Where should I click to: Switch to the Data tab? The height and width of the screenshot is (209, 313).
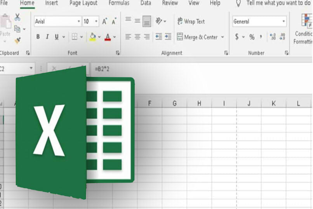pyautogui.click(x=146, y=3)
